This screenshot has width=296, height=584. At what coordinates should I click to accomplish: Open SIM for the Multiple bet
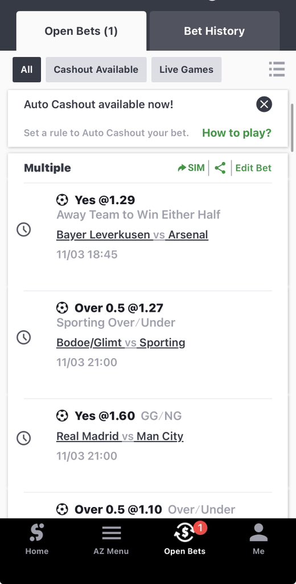(x=191, y=168)
